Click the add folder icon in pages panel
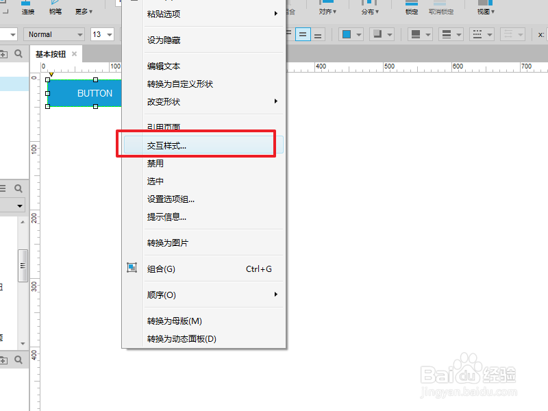 pos(3,54)
